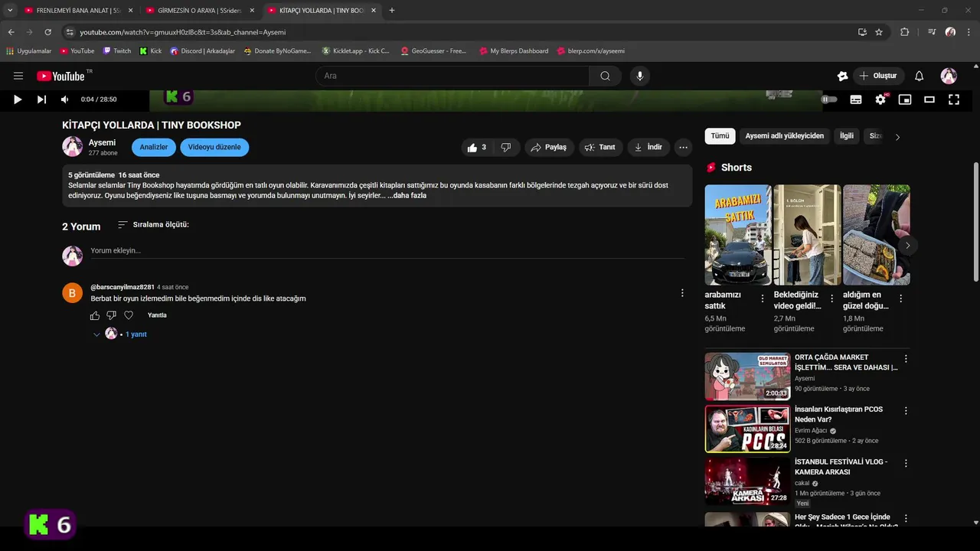Skip to next video

point(41,99)
